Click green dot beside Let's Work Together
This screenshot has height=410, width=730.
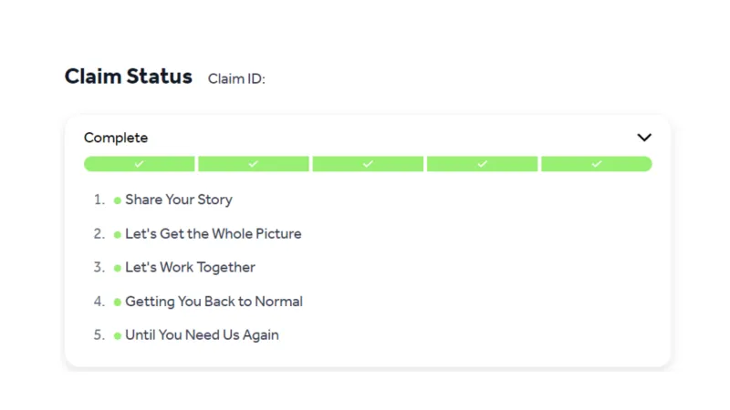click(118, 268)
